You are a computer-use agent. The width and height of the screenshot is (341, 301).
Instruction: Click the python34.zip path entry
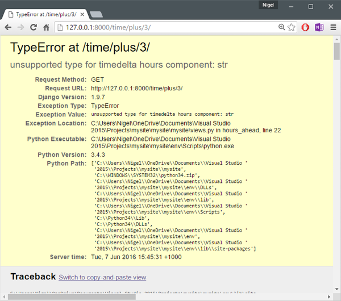coord(147,175)
